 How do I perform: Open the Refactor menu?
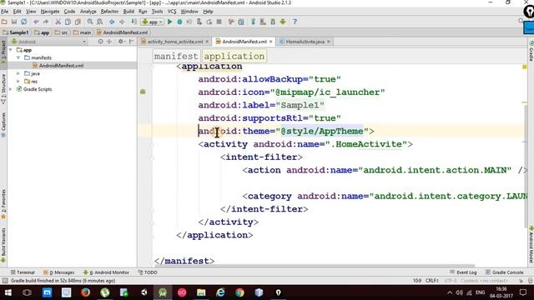pyautogui.click(x=109, y=11)
